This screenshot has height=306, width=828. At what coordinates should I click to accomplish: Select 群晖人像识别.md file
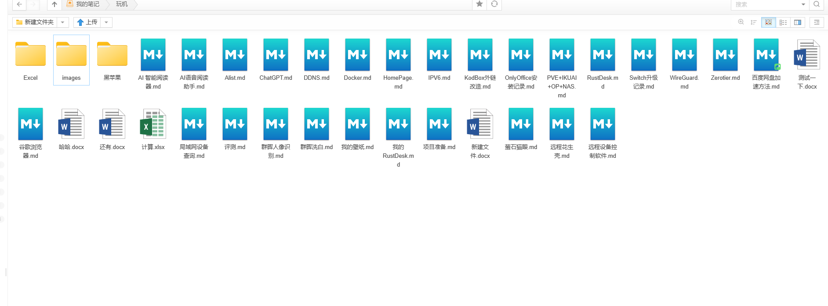pyautogui.click(x=276, y=133)
